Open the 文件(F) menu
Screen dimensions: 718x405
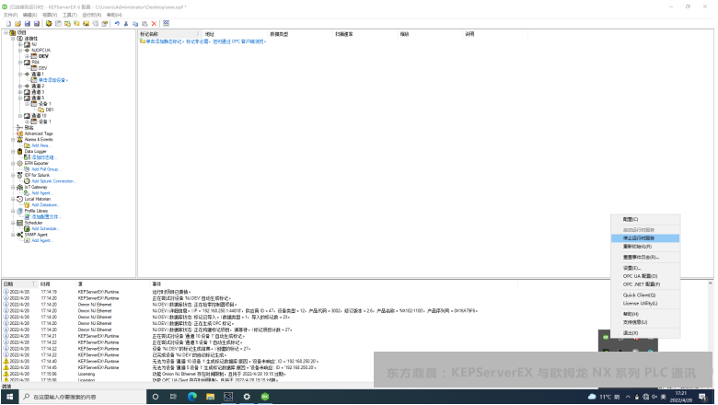point(10,15)
